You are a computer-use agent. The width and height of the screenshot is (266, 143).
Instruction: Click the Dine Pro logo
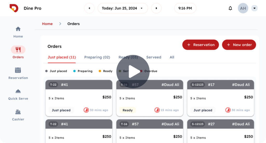pos(14,8)
